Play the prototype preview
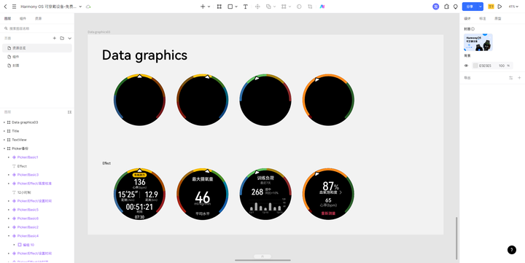The height and width of the screenshot is (263, 525). (499, 7)
